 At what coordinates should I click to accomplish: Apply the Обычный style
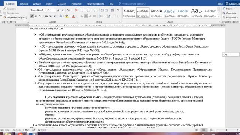pyautogui.click(x=129, y=13)
